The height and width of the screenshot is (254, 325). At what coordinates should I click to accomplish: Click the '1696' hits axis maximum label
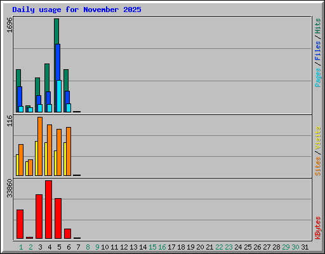pyautogui.click(x=10, y=25)
